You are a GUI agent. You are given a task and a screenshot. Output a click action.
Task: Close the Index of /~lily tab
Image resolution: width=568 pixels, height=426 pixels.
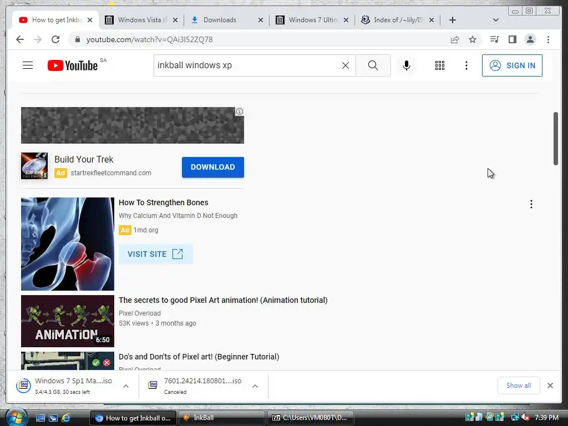tap(432, 20)
